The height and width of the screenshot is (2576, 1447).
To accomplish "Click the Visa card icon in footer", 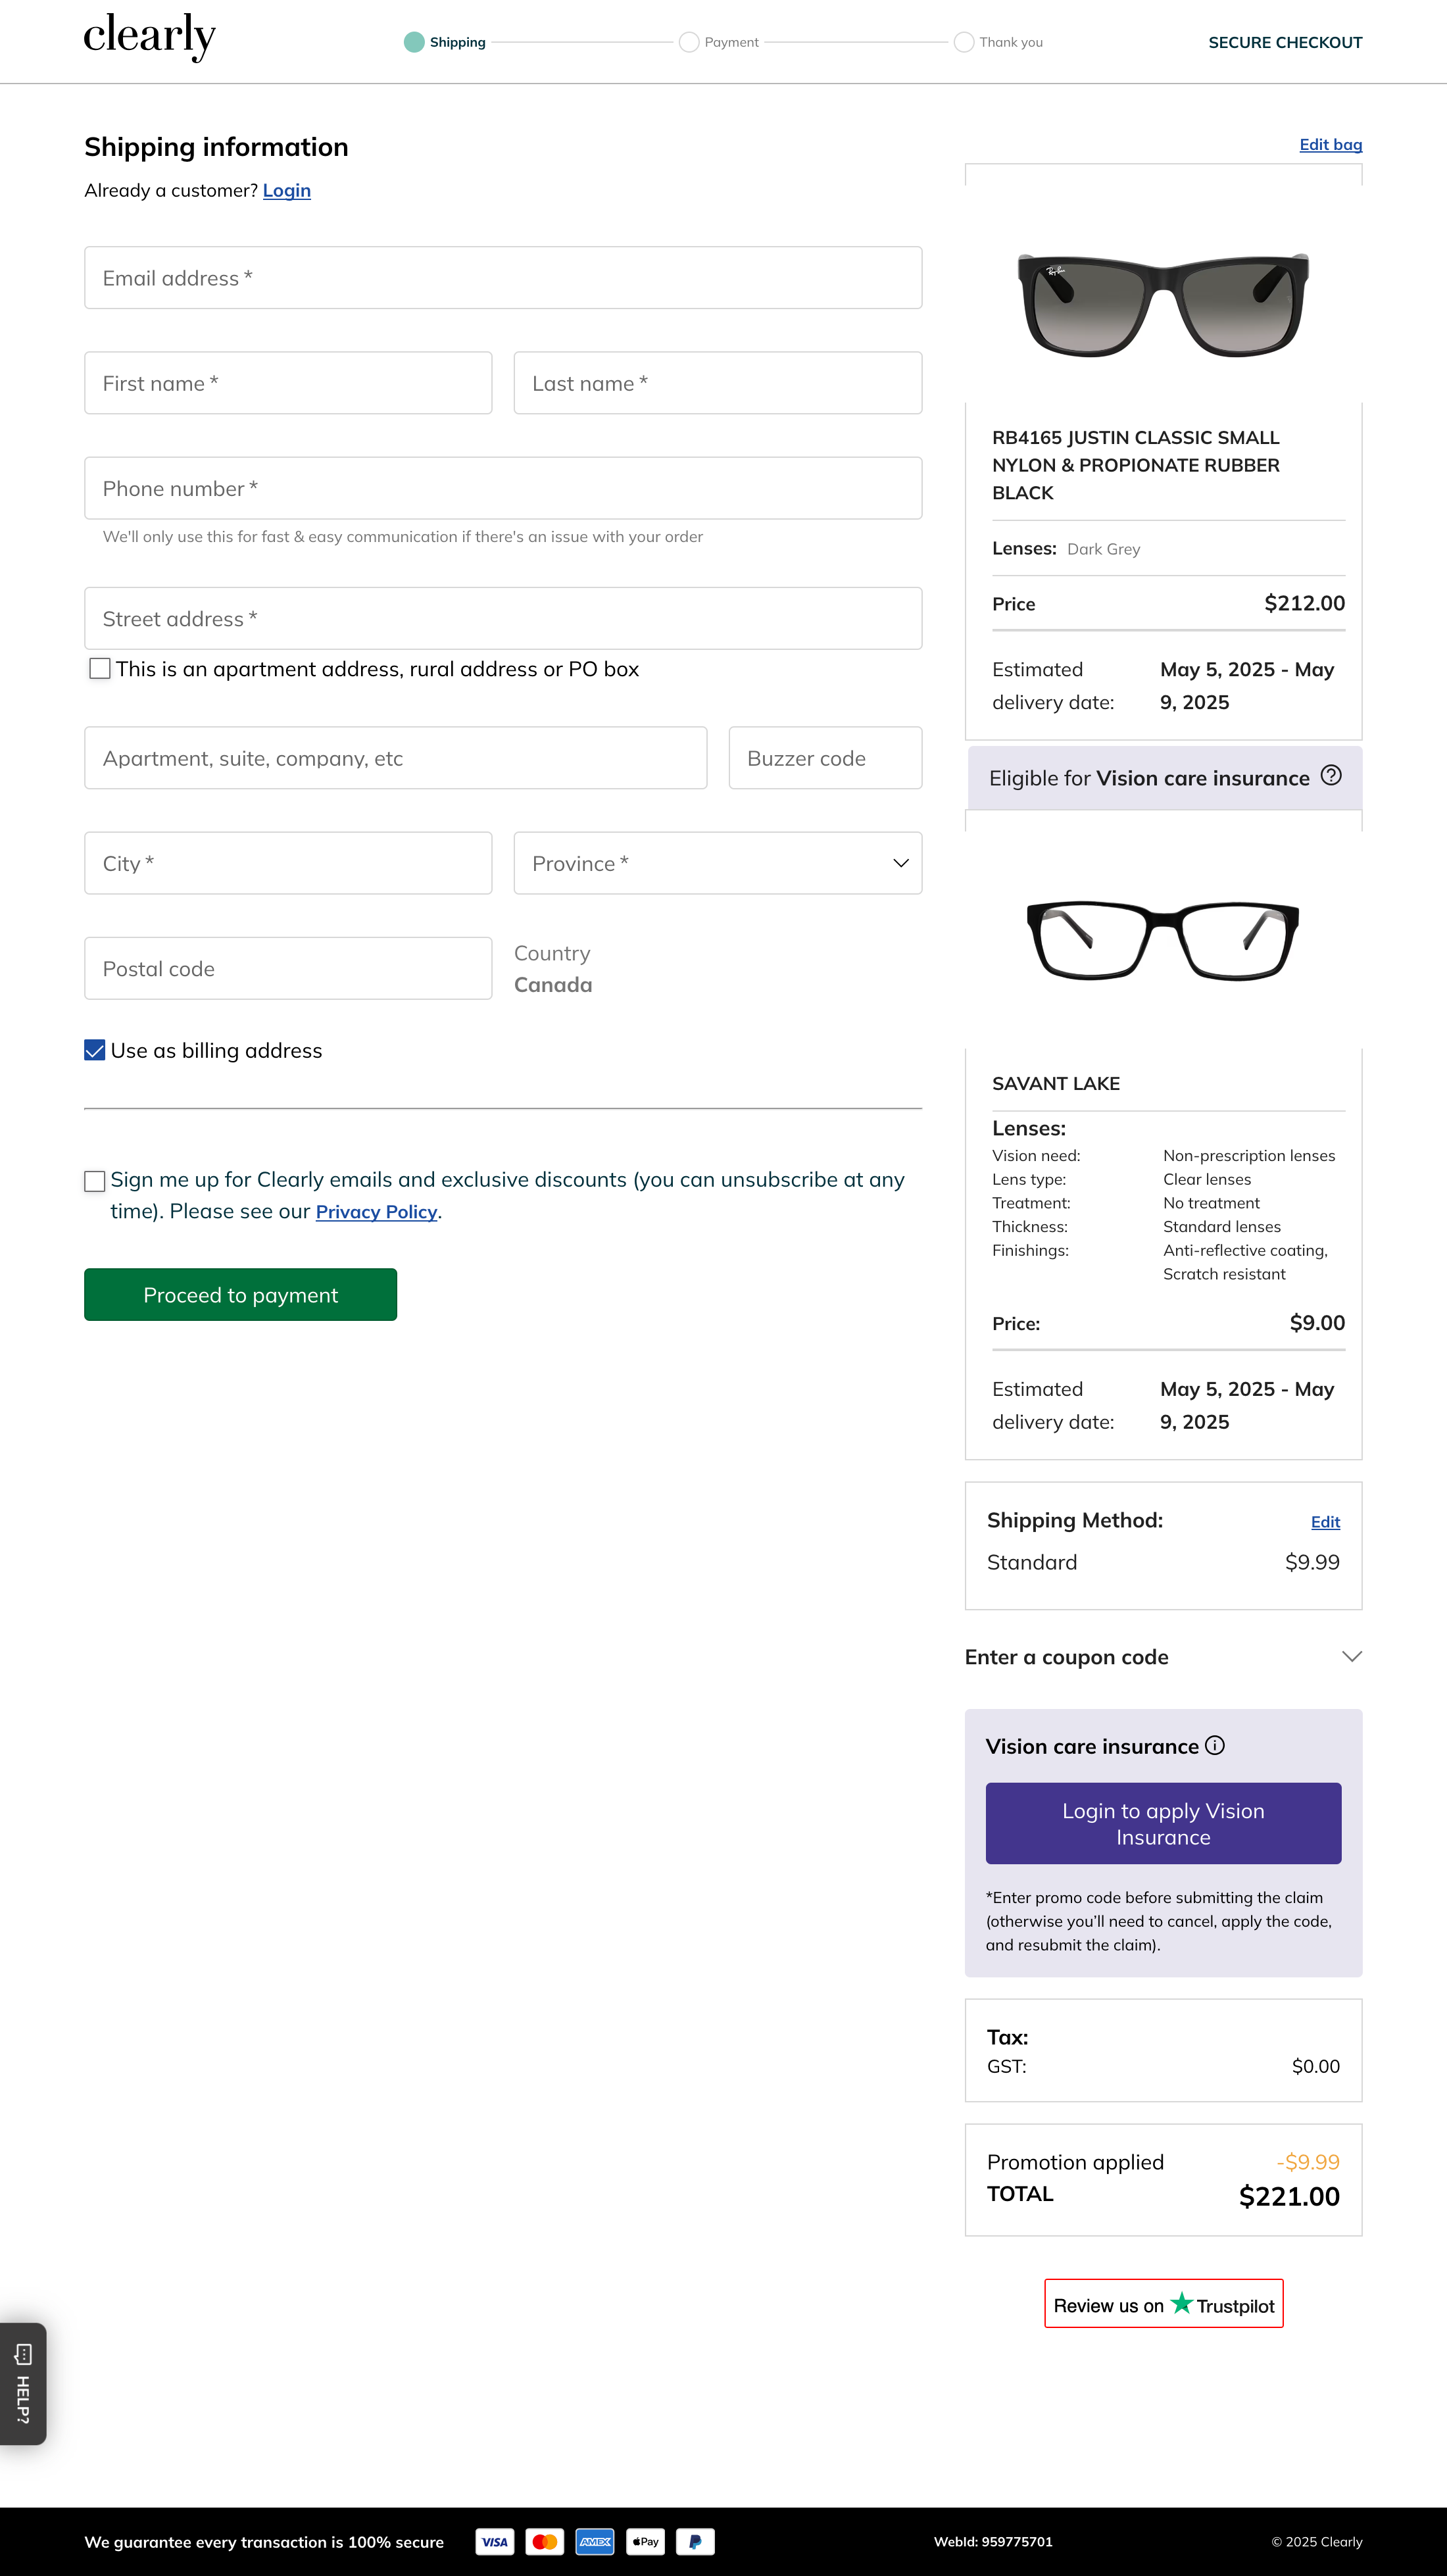I will point(495,2541).
